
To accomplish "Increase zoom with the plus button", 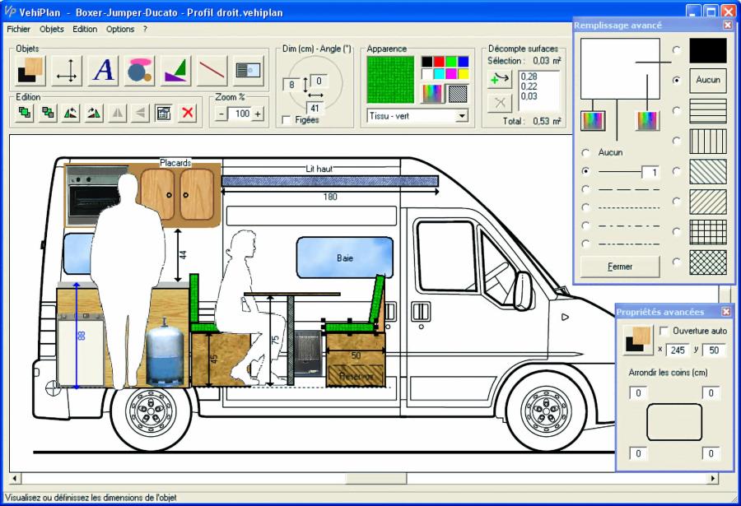I will point(258,114).
